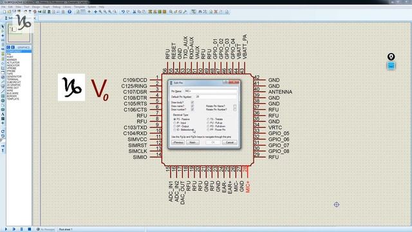The height and width of the screenshot is (232, 412).
Task: Click the Cut scissors toolbar icon
Action: pyautogui.click(x=135, y=12)
